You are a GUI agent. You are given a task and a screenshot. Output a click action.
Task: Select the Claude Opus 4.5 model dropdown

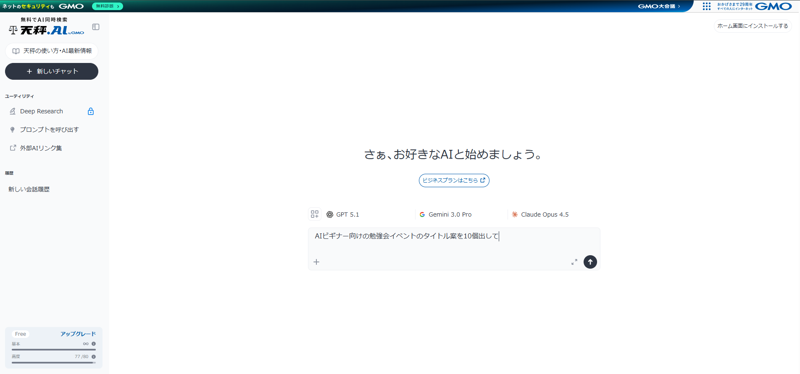point(554,214)
